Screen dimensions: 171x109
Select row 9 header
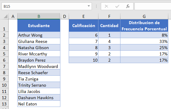[4, 79]
